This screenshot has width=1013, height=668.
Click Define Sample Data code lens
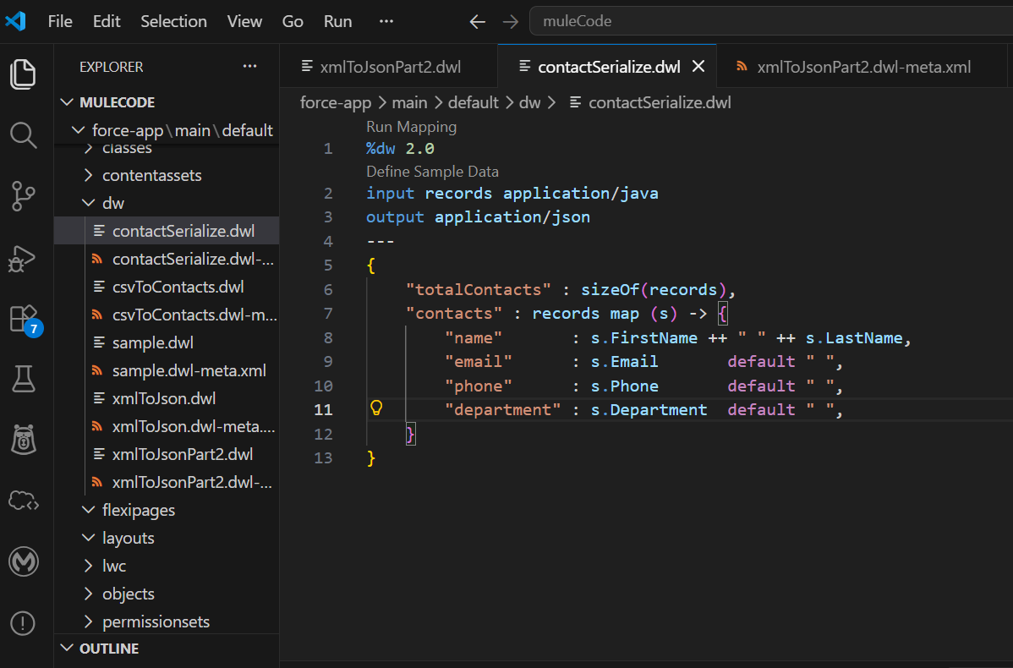click(x=432, y=171)
